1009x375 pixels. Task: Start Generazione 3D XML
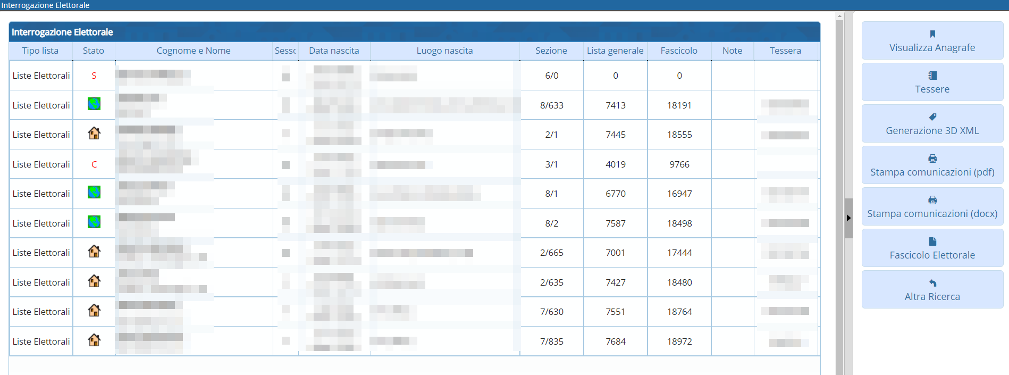[x=932, y=123]
